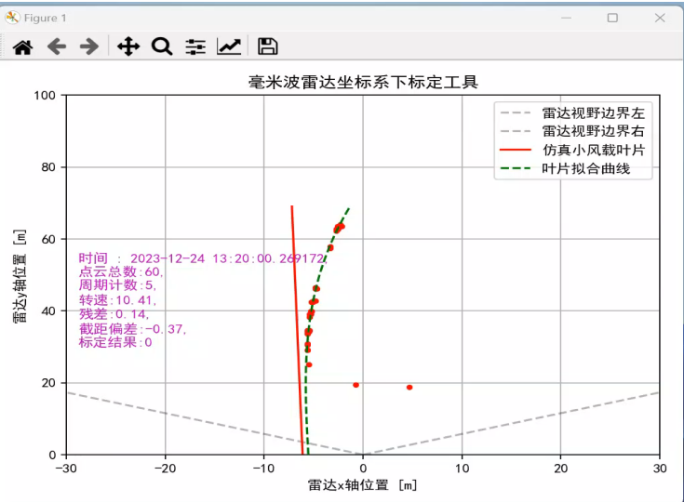
Task: Open Edit axis and curve parameters icon
Action: pos(229,46)
